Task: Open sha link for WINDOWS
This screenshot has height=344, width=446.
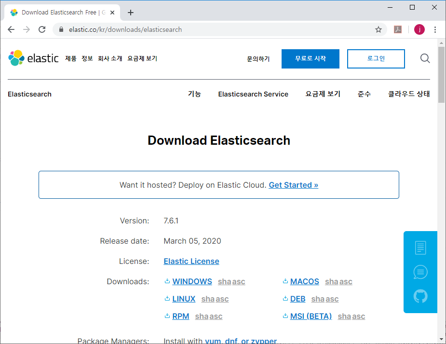Action: 224,282
